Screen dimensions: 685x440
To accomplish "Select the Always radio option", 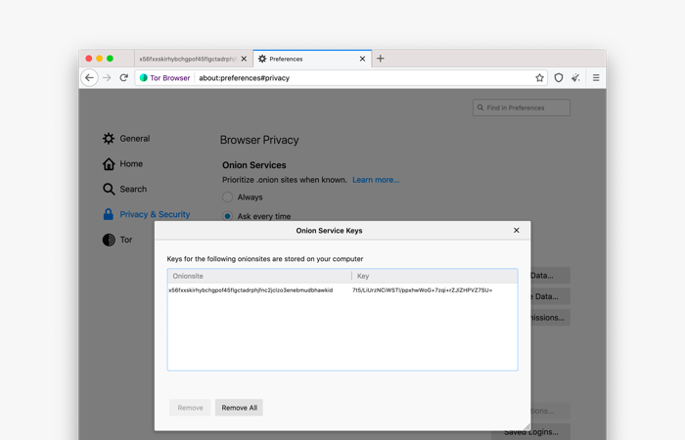I will coord(228,198).
